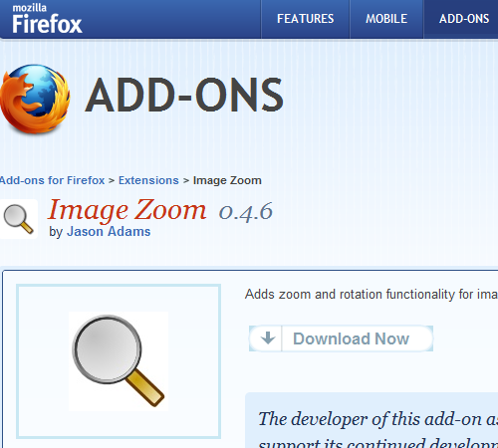Click the down arrow icon on Download button
This screenshot has height=448, width=498.
pyautogui.click(x=268, y=338)
